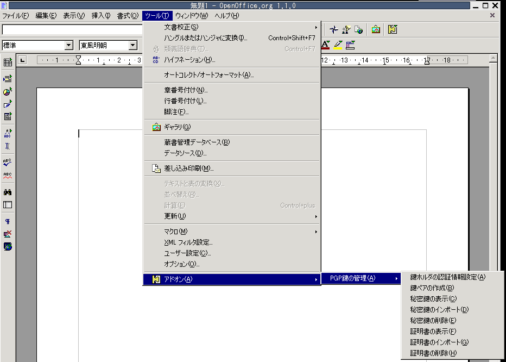Click the AutoText icon in side toolbar

8,133
